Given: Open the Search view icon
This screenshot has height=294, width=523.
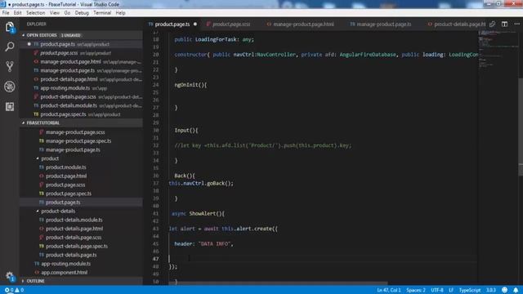Looking at the screenshot, I should (x=10, y=47).
